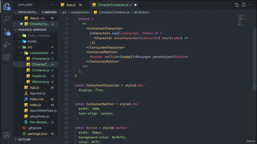Open setupTests.js file
The image size is (257, 144).
coord(35,116)
